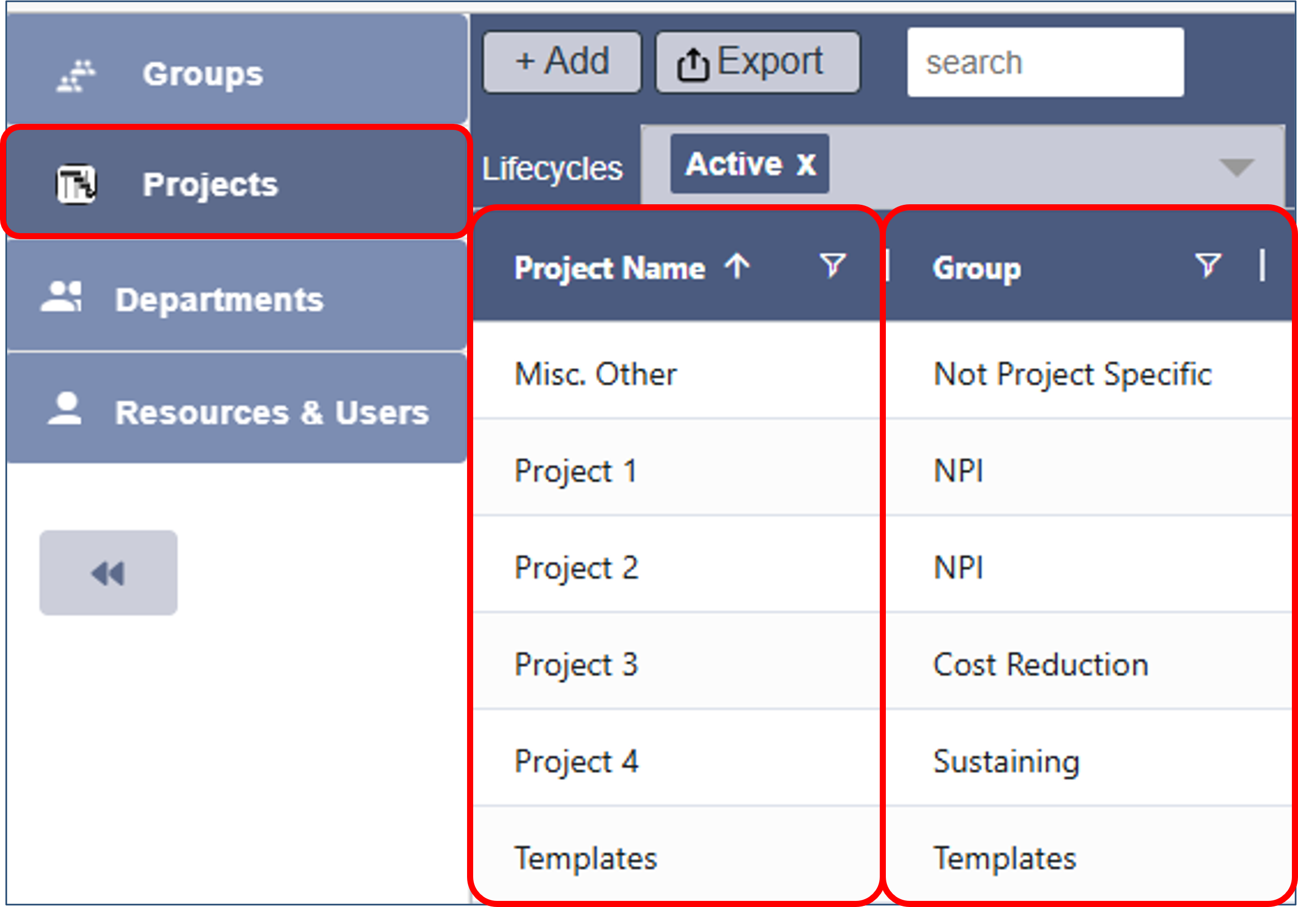Open the Project 3 row
This screenshot has height=907, width=1298.
coord(576,664)
